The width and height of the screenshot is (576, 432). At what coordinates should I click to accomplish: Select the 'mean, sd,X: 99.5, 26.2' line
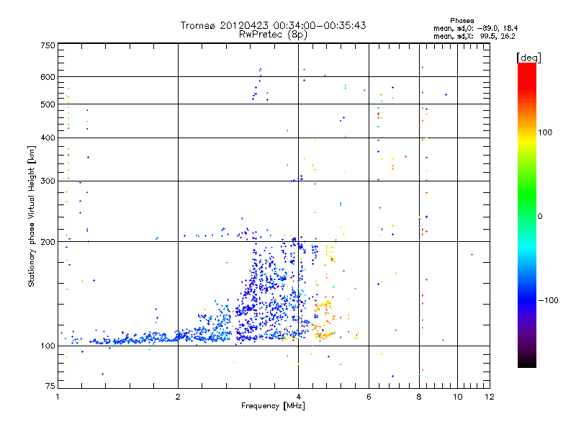[x=474, y=37]
